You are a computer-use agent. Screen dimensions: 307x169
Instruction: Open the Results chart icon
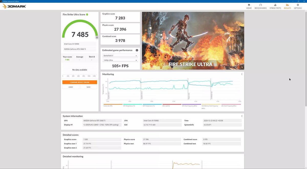click(287, 5)
